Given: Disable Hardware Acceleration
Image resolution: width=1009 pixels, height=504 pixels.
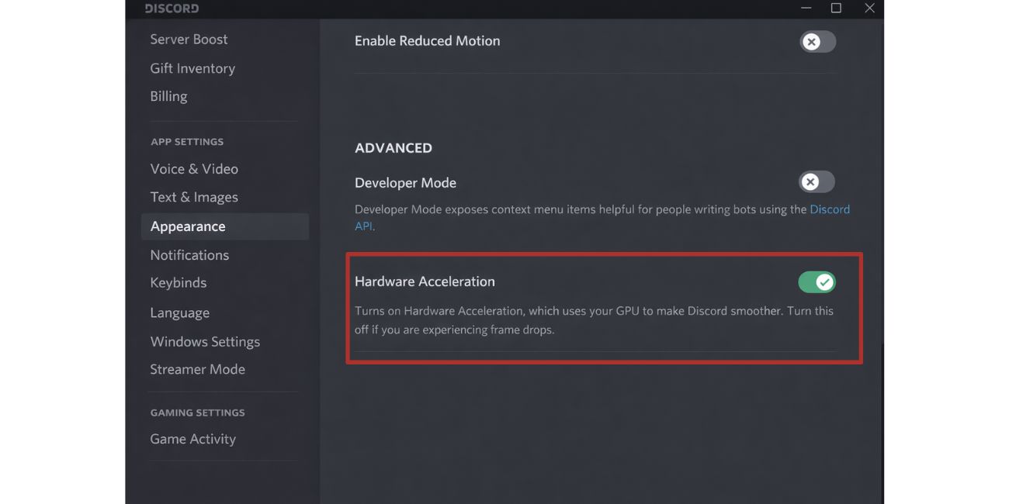Looking at the screenshot, I should click(817, 281).
